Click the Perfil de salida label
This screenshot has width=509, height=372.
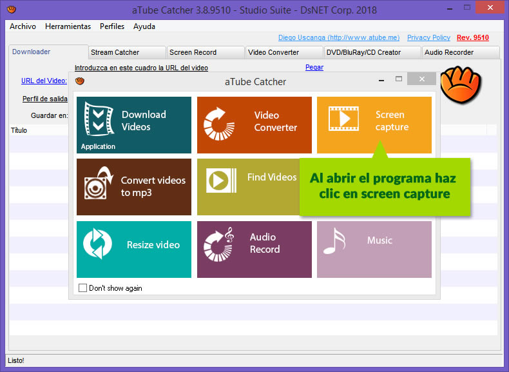45,99
